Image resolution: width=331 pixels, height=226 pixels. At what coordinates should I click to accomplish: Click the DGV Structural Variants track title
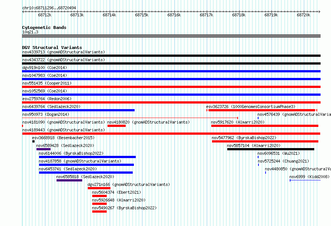click(x=52, y=48)
